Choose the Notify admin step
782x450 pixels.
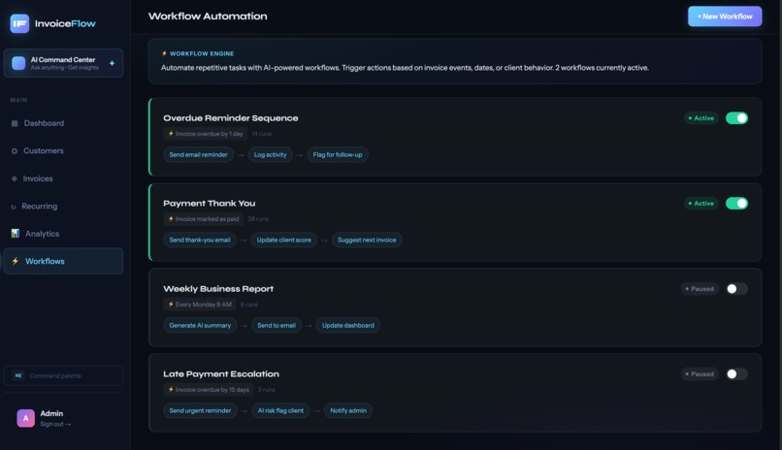[348, 410]
